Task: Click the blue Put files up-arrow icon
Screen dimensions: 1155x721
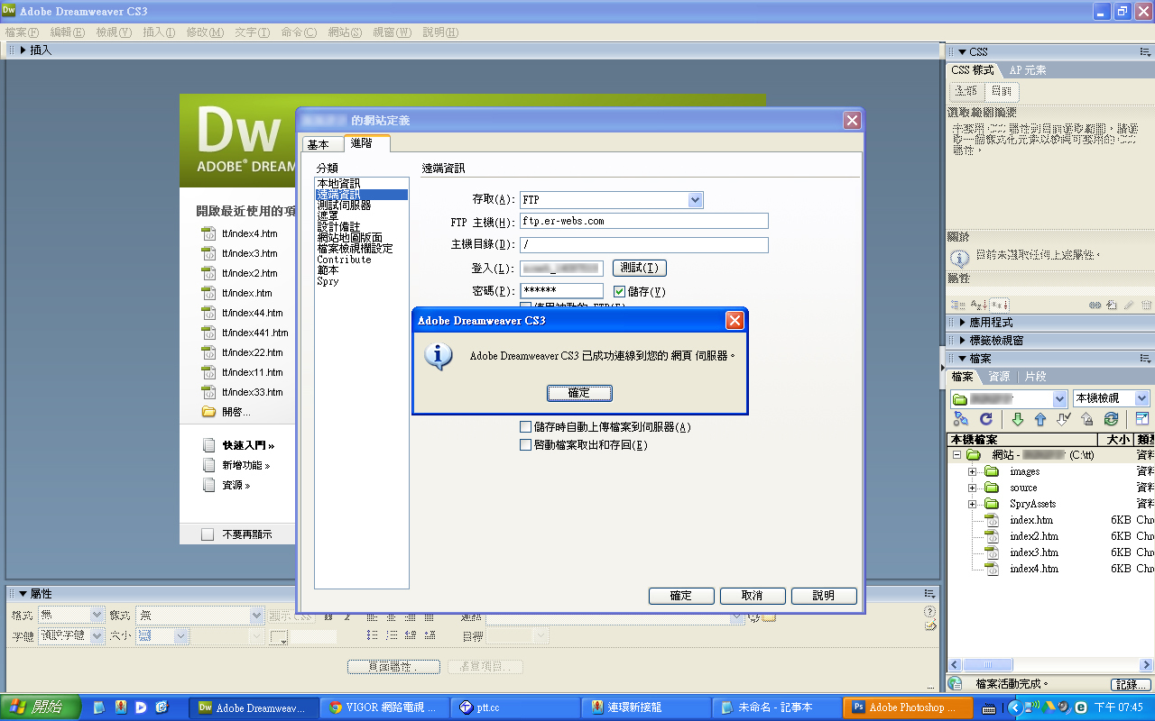Action: tap(1040, 419)
